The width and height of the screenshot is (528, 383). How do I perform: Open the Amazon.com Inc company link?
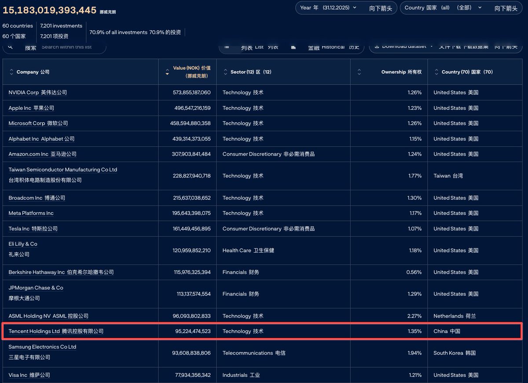tap(42, 154)
